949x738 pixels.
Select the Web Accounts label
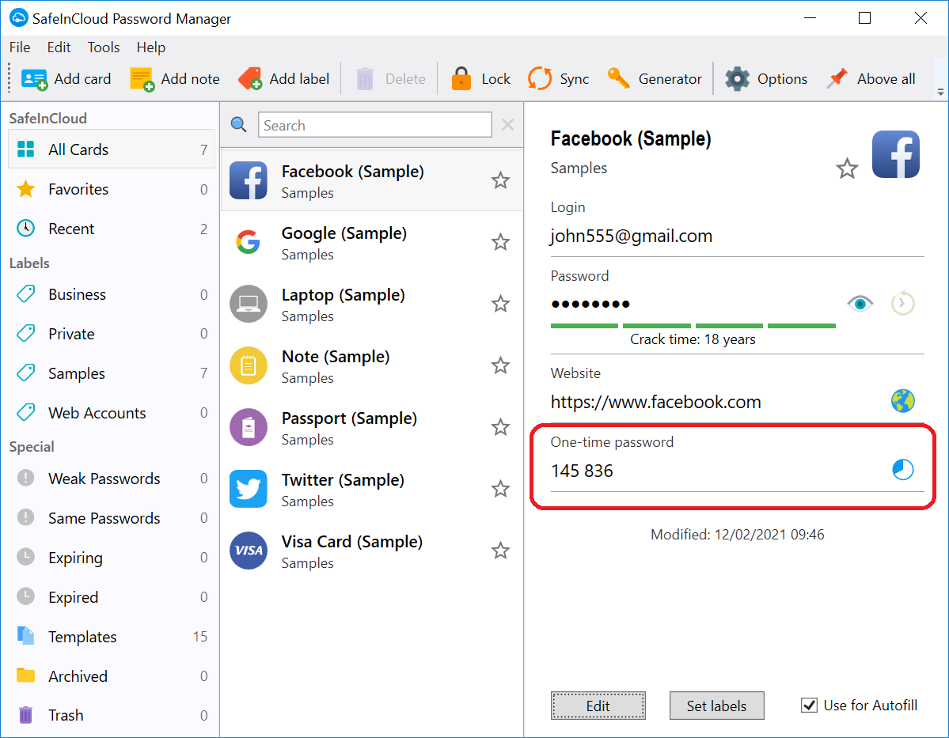point(112,413)
